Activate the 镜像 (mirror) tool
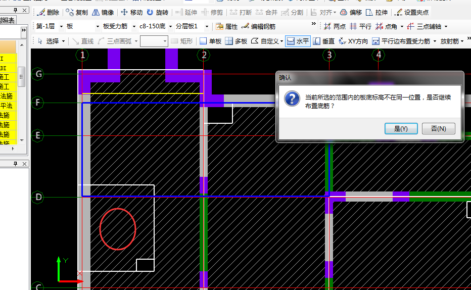Viewport: 471px width, 290px height. point(103,12)
